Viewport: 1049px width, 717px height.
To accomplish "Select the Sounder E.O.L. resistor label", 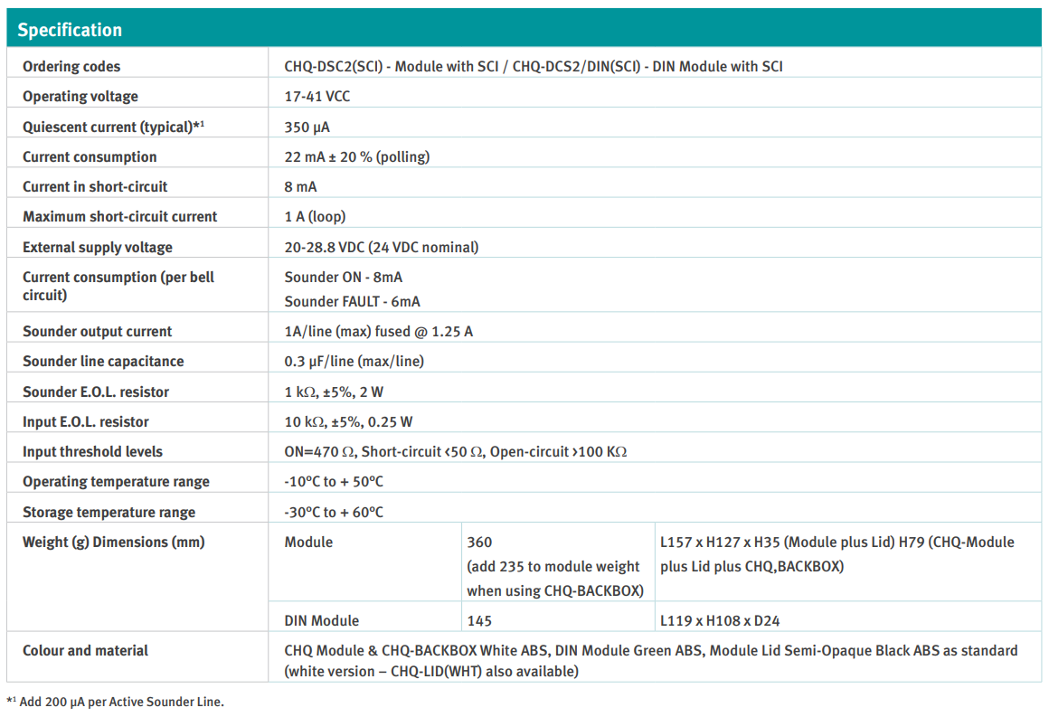I will [96, 392].
